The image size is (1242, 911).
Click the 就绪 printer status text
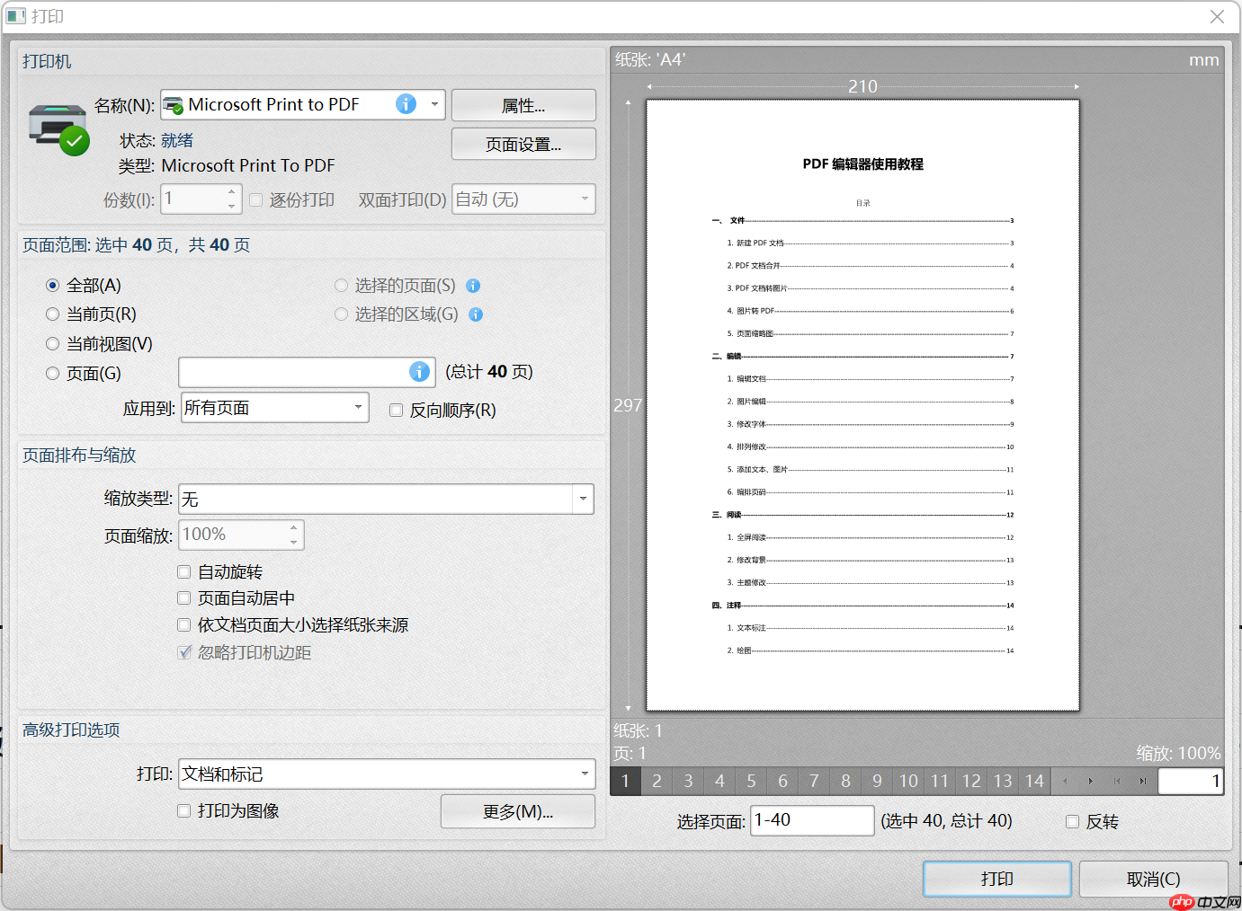point(177,140)
